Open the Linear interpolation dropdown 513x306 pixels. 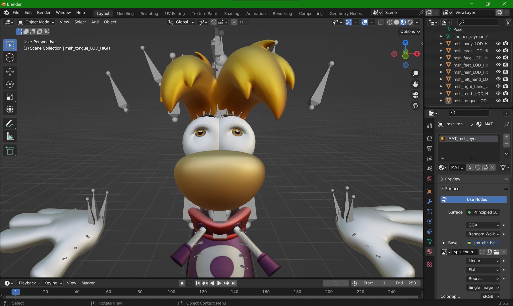tap(483, 261)
